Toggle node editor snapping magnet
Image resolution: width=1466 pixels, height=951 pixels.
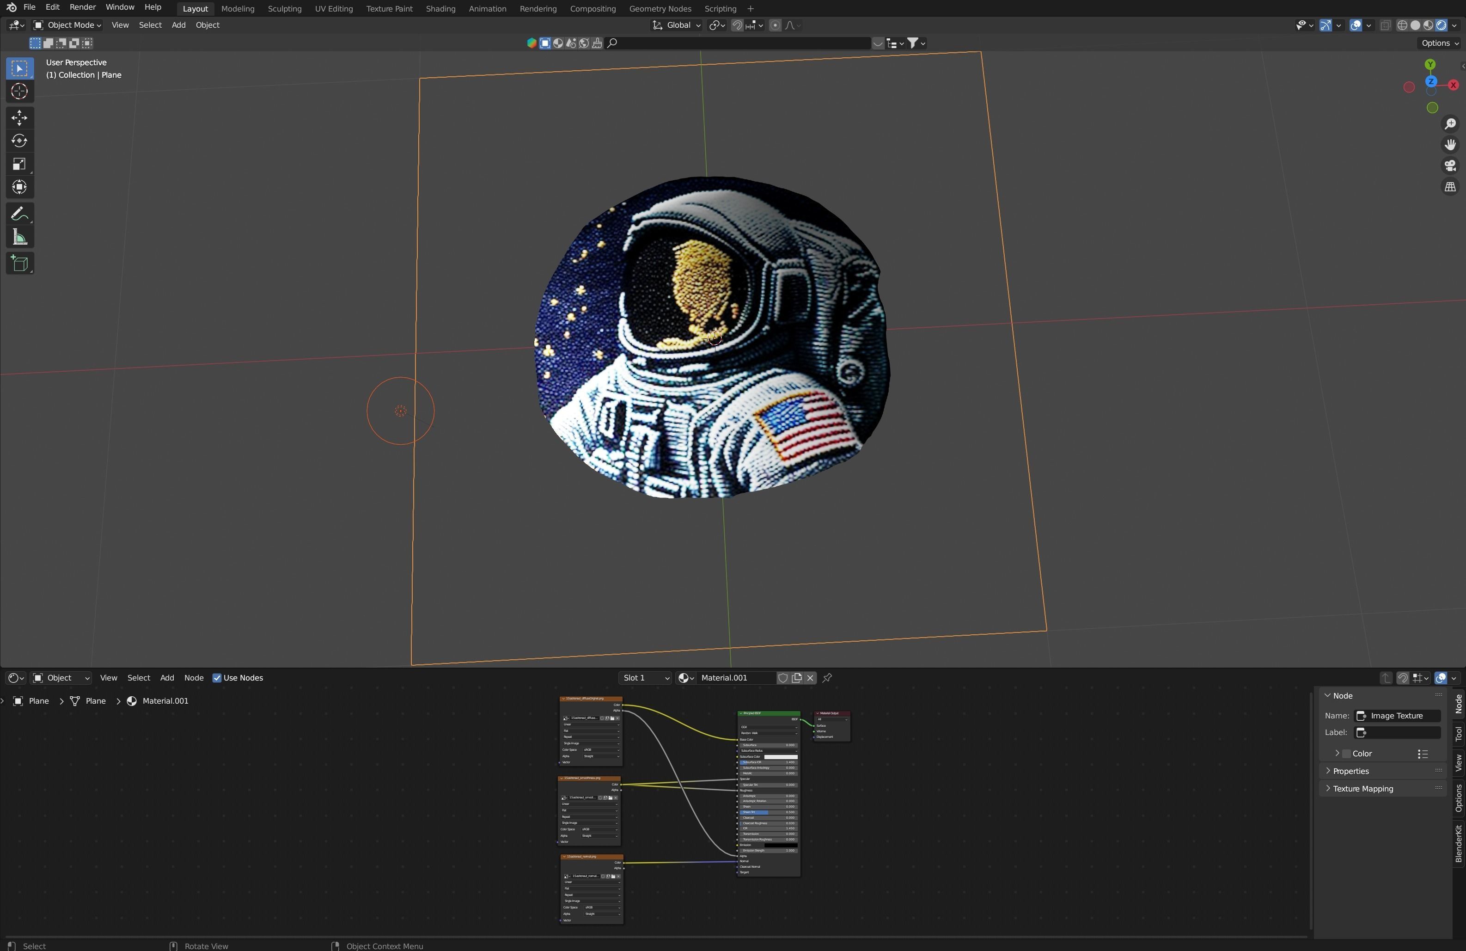[1403, 678]
